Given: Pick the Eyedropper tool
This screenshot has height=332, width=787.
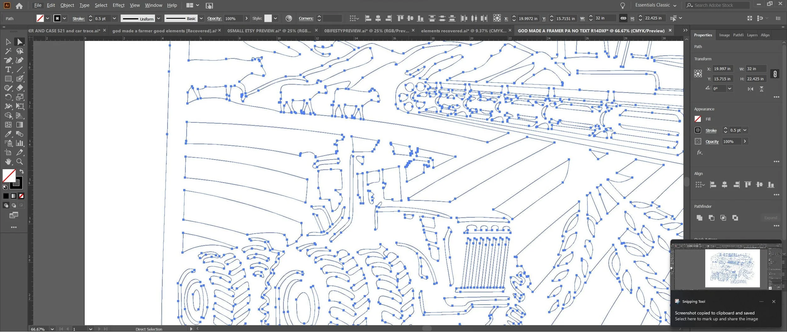Looking at the screenshot, I should pos(8,134).
